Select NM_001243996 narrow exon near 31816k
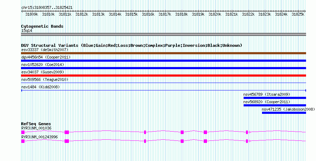Screen dimensions: 316x161 pyautogui.click(x=145, y=141)
